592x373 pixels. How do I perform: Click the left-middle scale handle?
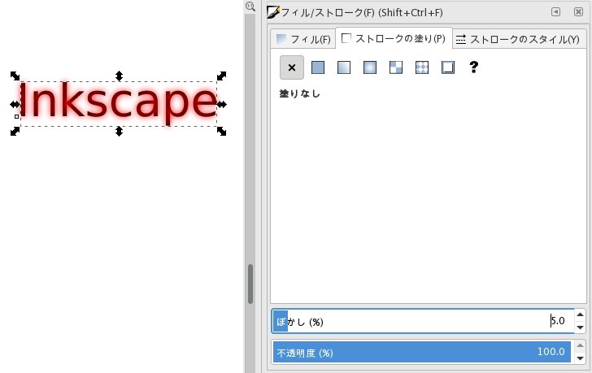pos(15,104)
